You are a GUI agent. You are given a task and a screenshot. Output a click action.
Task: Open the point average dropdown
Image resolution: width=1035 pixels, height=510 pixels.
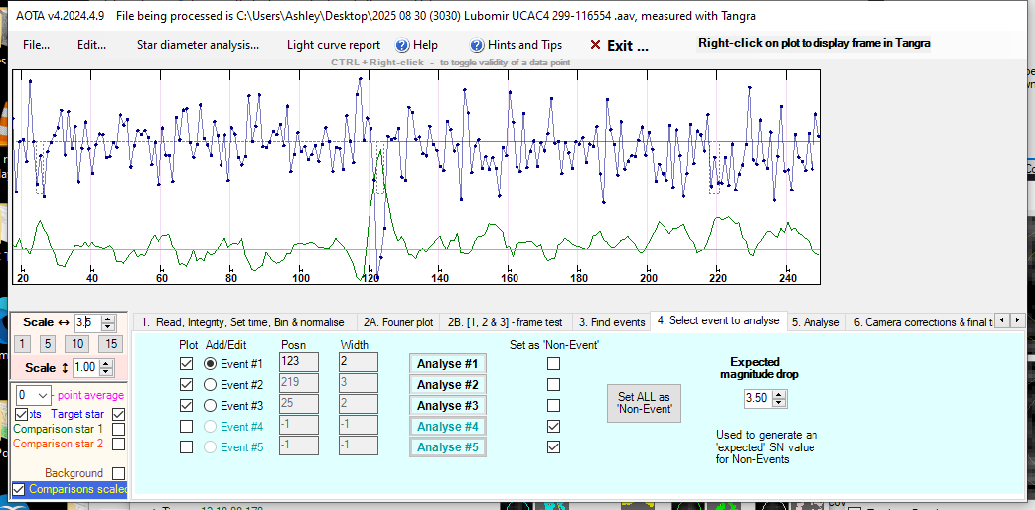point(41,395)
